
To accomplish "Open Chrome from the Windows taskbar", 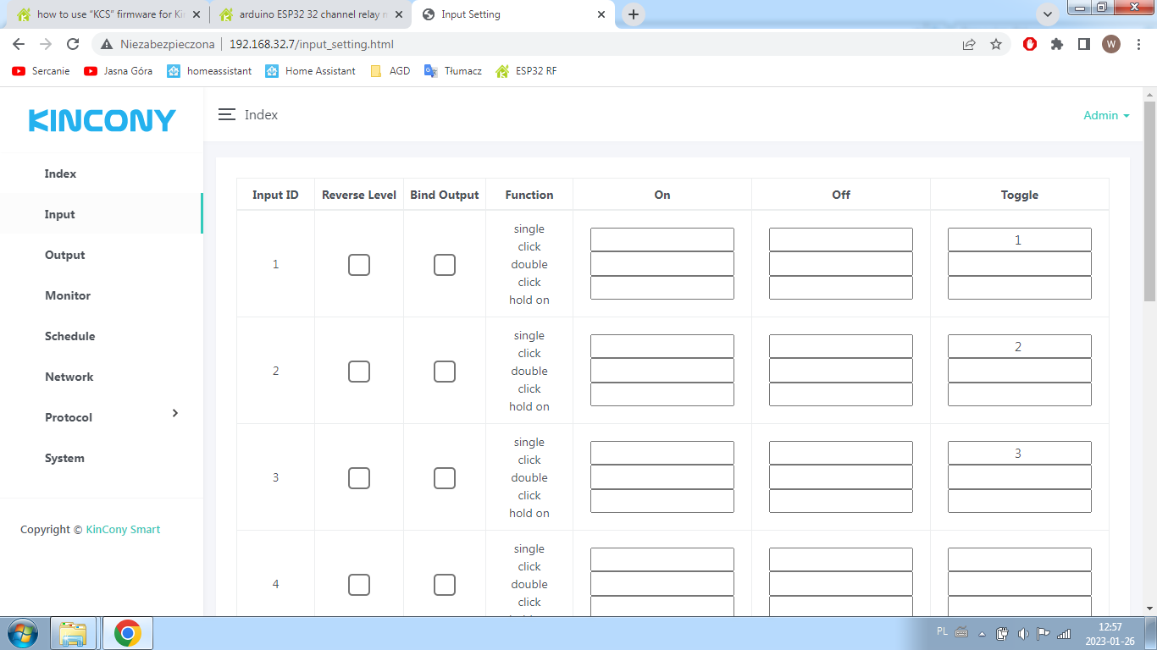I will (128, 633).
